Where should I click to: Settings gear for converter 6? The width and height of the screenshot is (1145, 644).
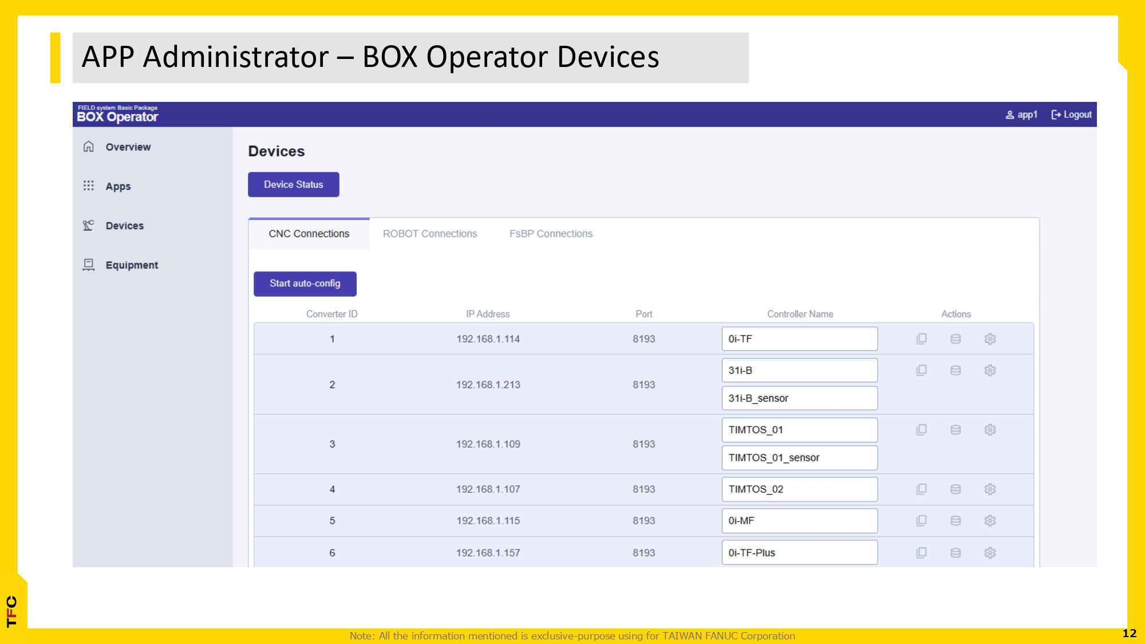pos(990,553)
